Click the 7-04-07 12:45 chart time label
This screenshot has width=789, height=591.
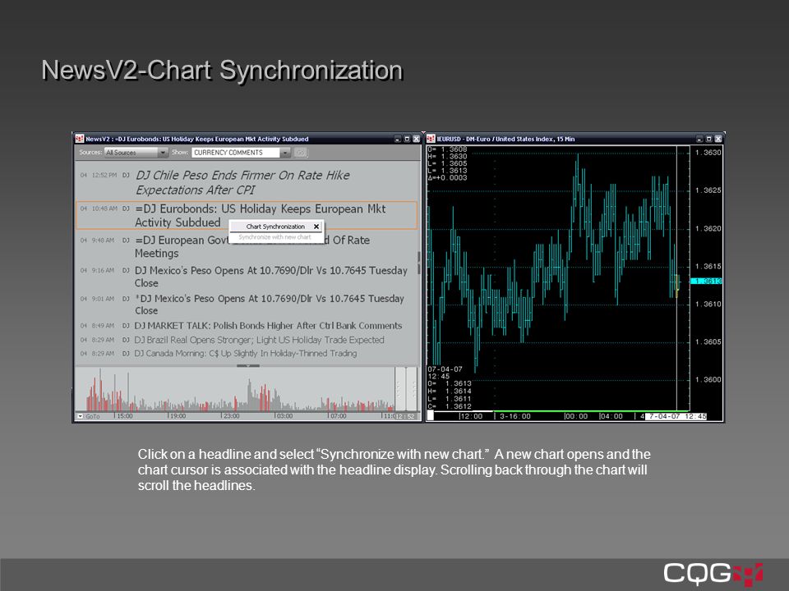[x=676, y=416]
